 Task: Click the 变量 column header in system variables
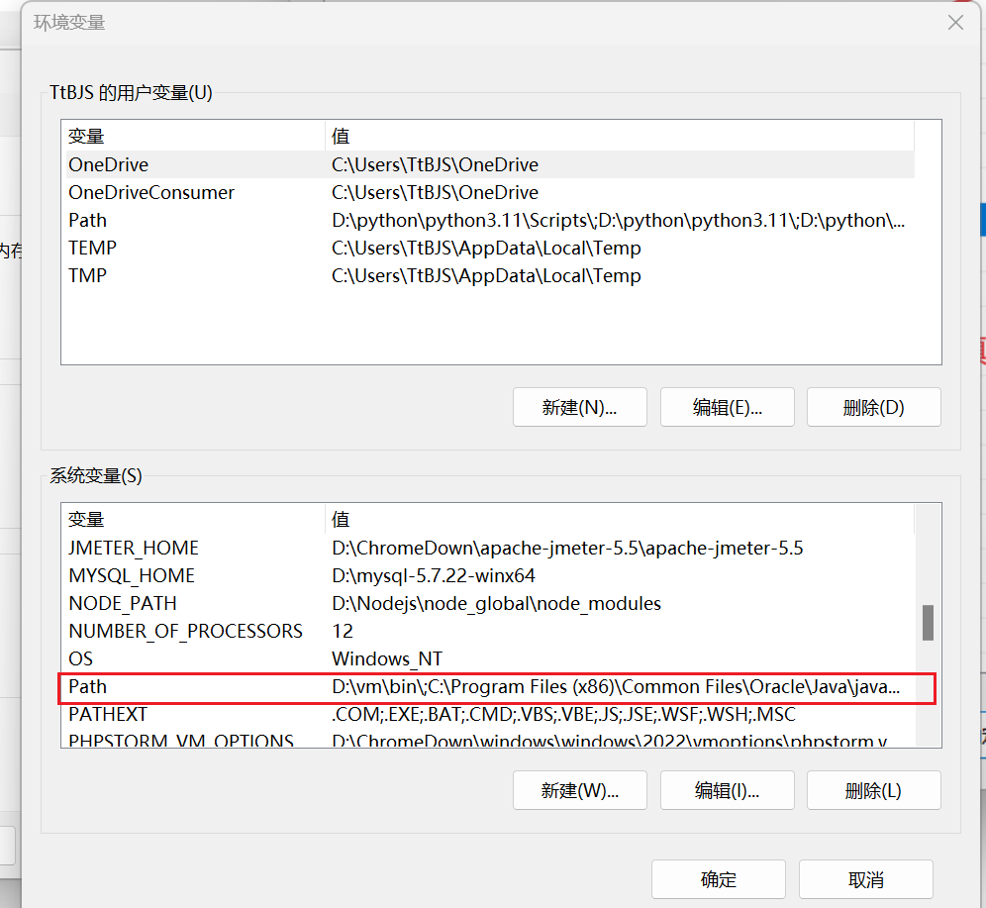pos(195,520)
